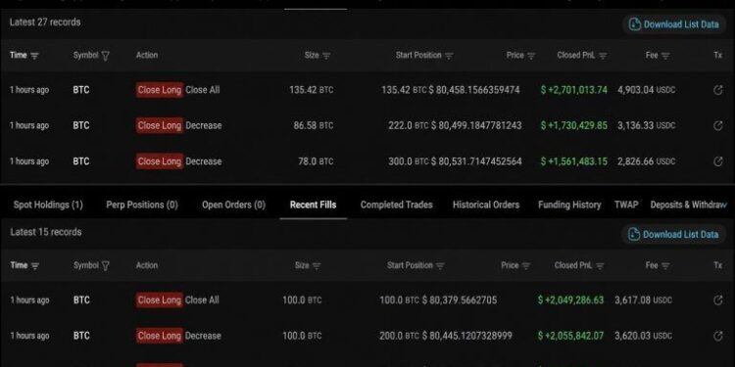Open transaction link for $80,379.5662705 fill
Viewport: 735px width, 367px height.
[x=717, y=300]
